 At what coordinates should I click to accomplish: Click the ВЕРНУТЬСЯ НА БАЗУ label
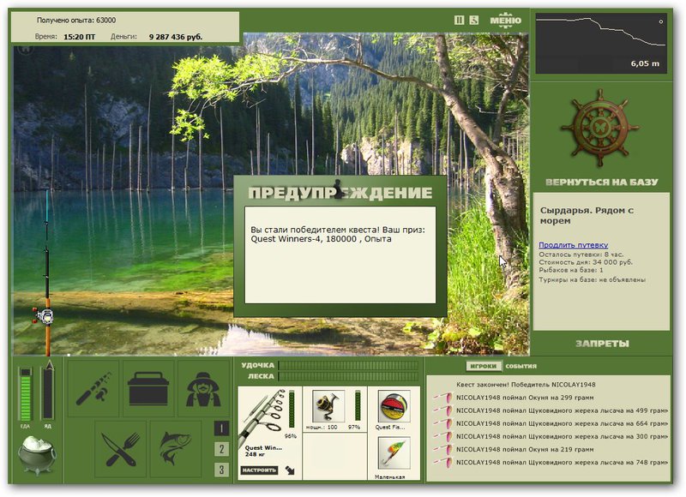(x=602, y=183)
